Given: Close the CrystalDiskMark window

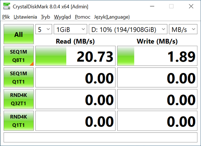Looking at the screenshot, I should click(x=191, y=6).
